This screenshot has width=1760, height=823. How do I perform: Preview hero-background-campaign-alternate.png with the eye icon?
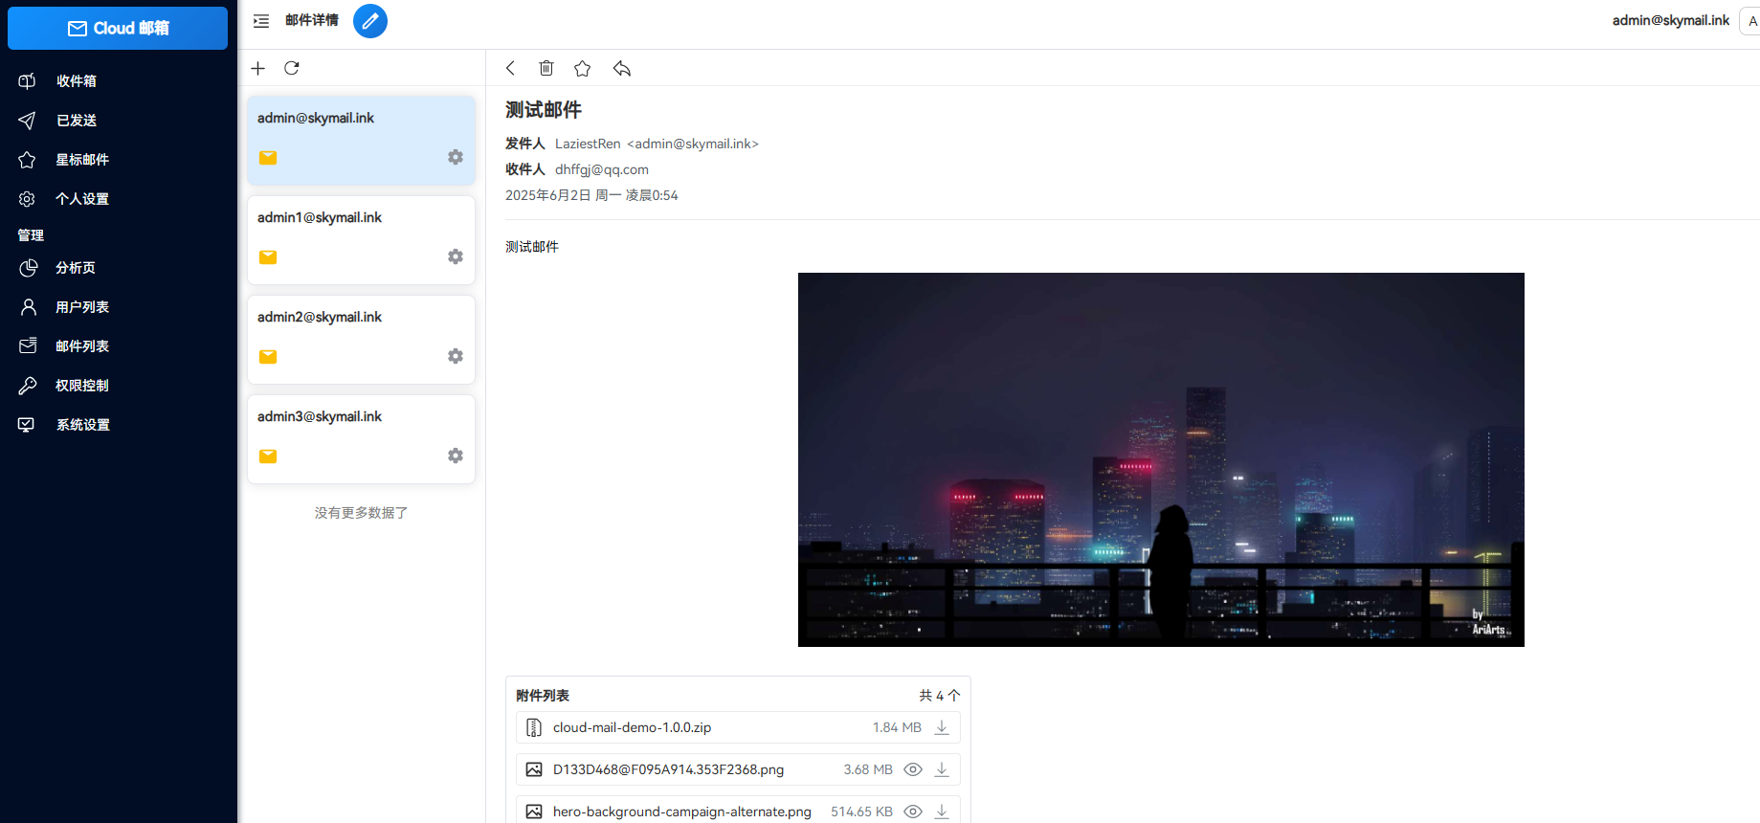(x=913, y=812)
